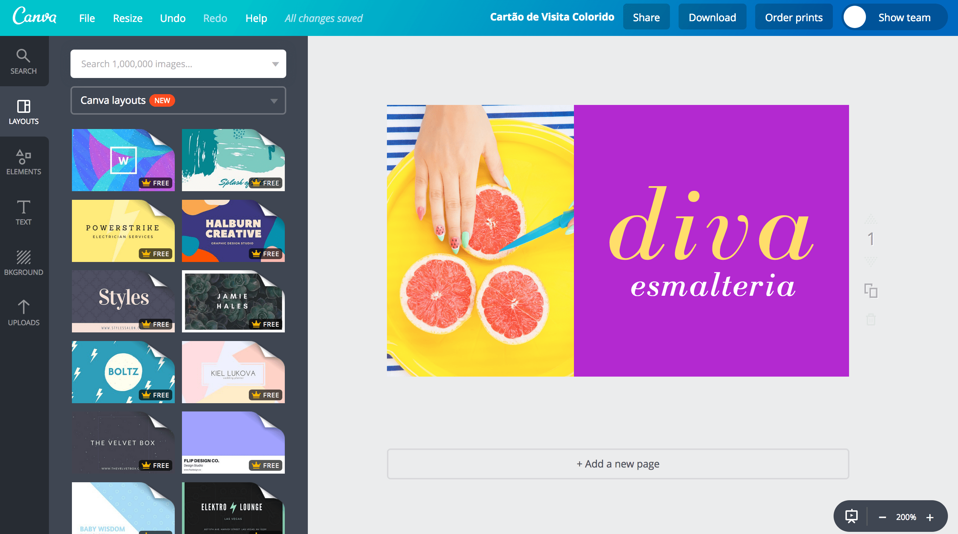
Task: Select the Styles salon layout thumbnail
Action: tap(123, 301)
